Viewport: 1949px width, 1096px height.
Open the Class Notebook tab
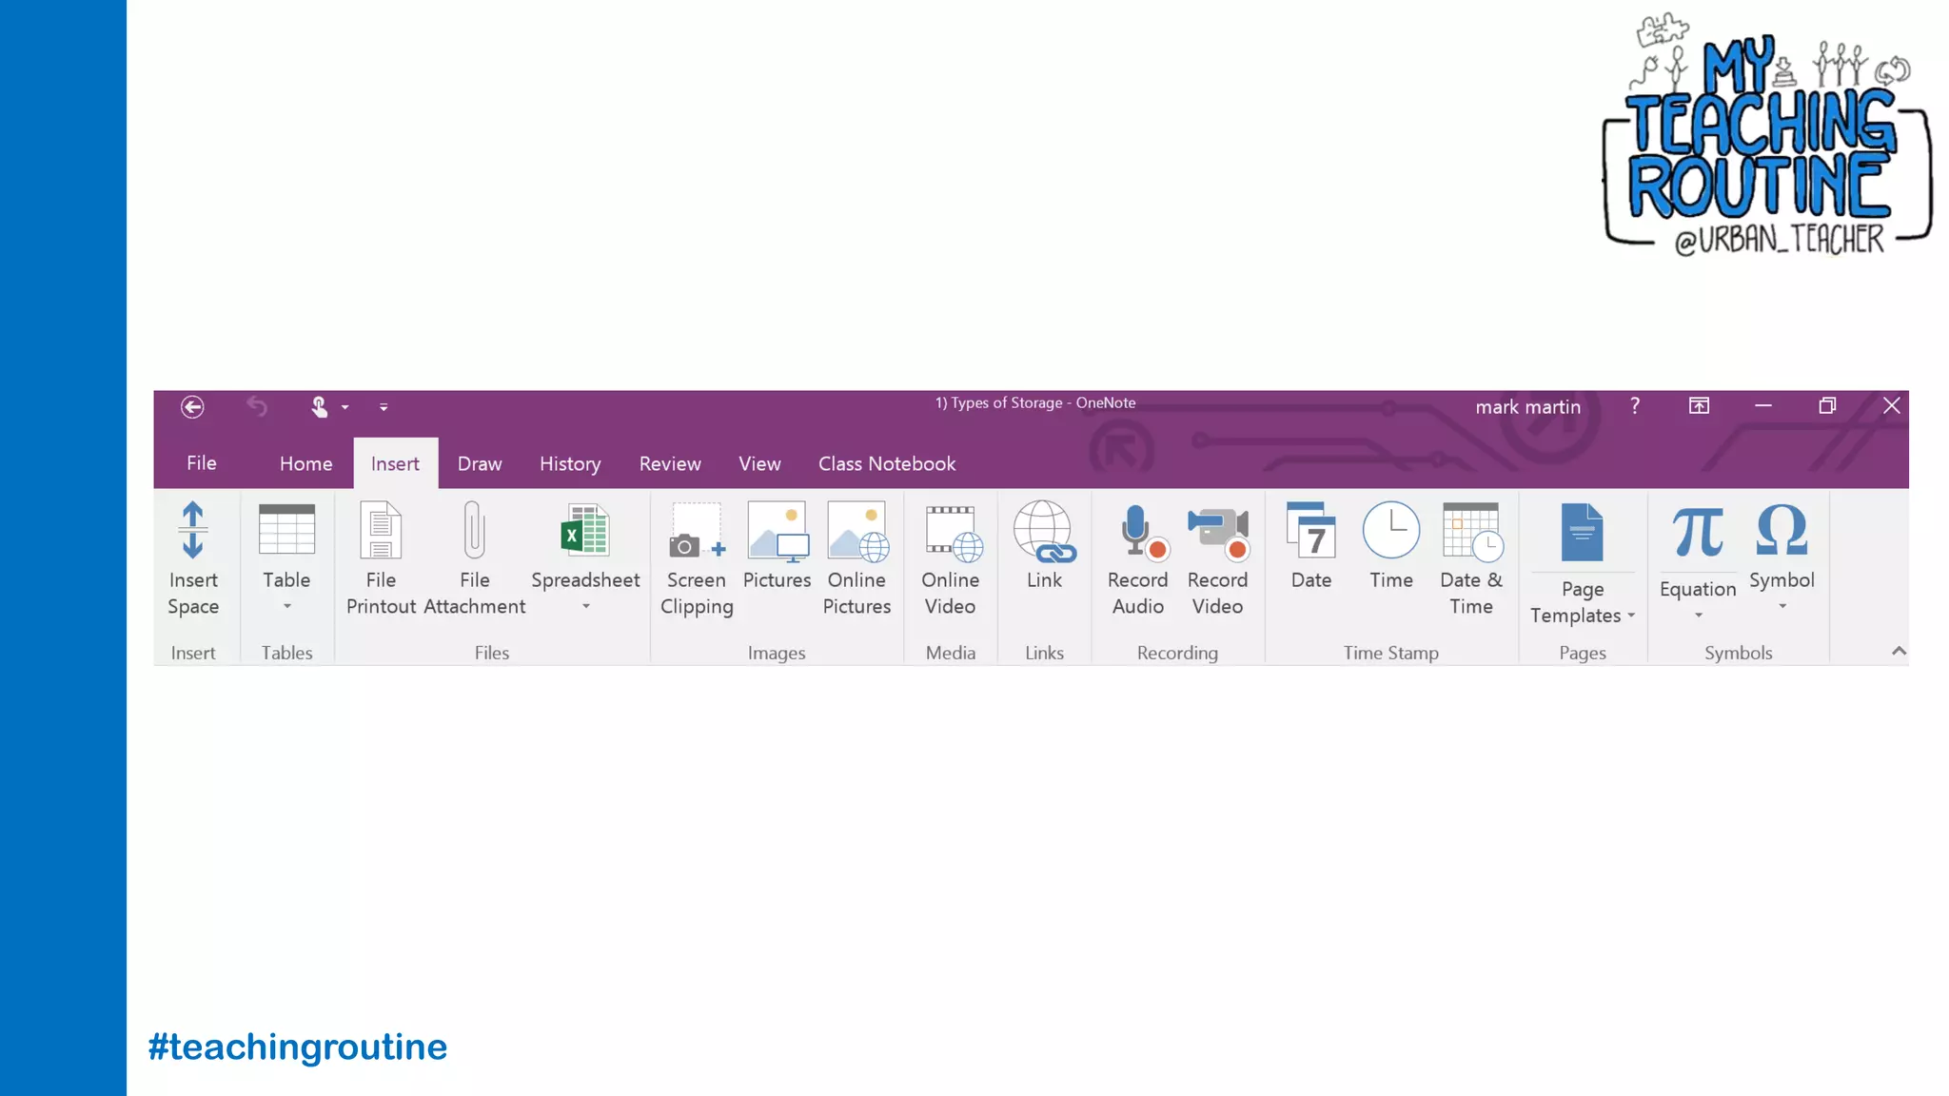pos(887,463)
